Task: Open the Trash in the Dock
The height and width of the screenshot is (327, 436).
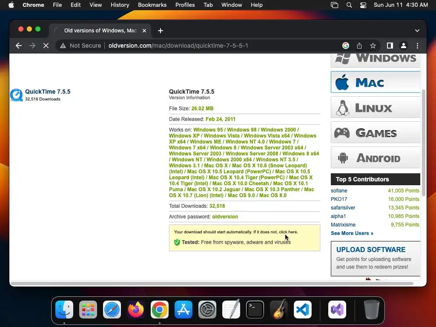Action: point(371,310)
